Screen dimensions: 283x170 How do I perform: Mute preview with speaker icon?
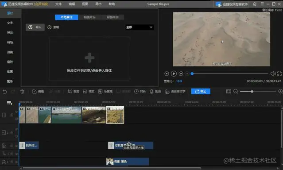click(x=273, y=73)
